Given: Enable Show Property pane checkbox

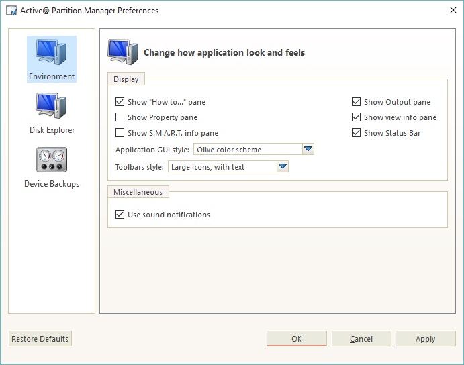Looking at the screenshot, I should 120,117.
